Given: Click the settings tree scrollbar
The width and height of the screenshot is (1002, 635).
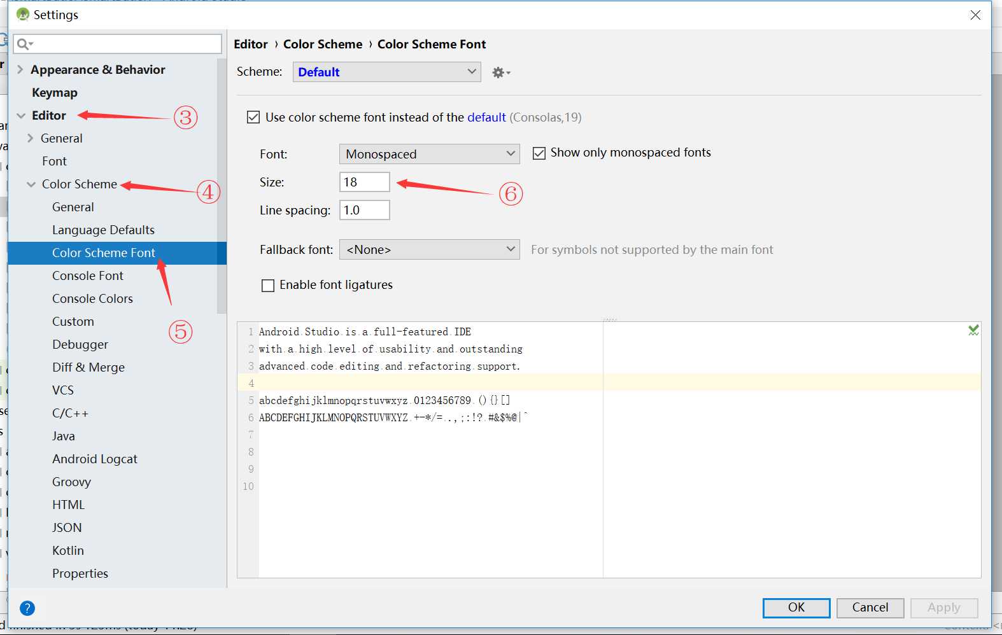Looking at the screenshot, I should coord(222,186).
